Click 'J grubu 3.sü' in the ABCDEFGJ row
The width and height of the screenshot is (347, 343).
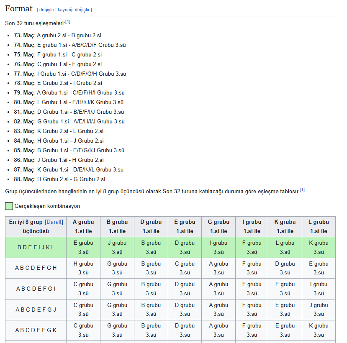[x=319, y=310]
